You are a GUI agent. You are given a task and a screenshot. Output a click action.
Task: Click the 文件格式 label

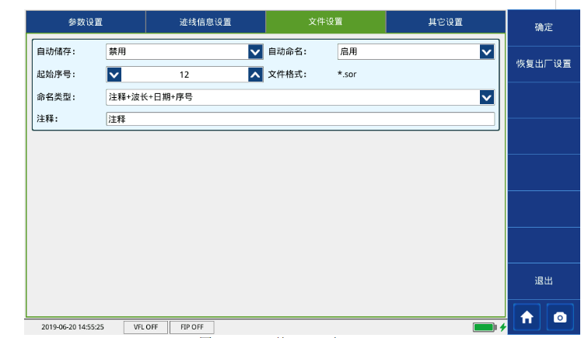287,74
